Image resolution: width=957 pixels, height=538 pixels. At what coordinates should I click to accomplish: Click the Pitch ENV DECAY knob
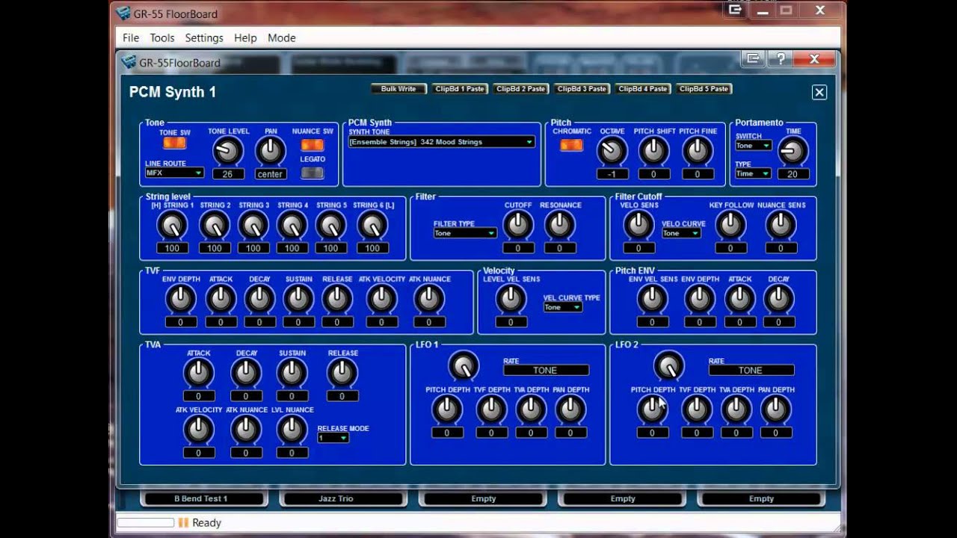(x=778, y=299)
